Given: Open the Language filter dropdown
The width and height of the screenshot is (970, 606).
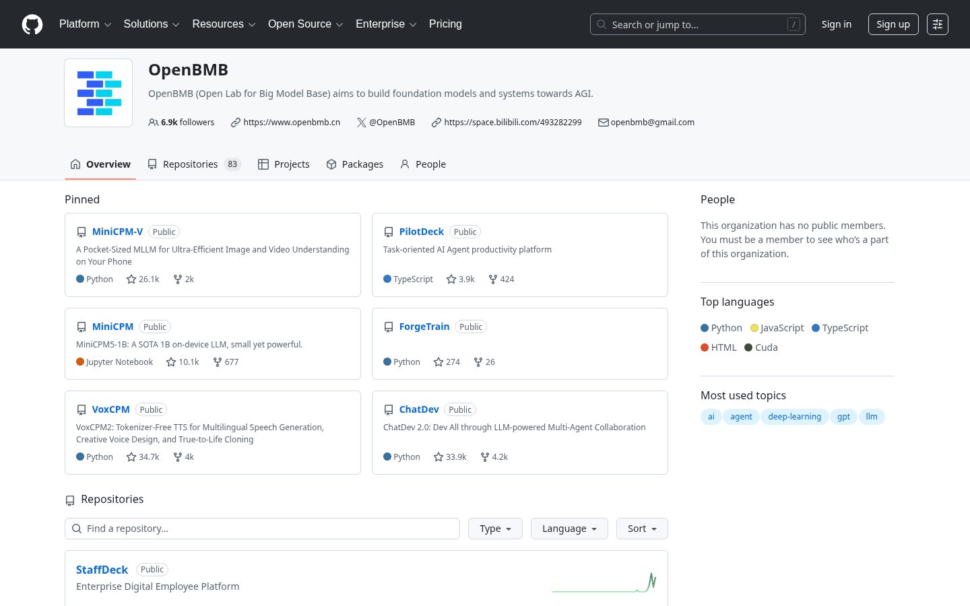Looking at the screenshot, I should pyautogui.click(x=569, y=529).
